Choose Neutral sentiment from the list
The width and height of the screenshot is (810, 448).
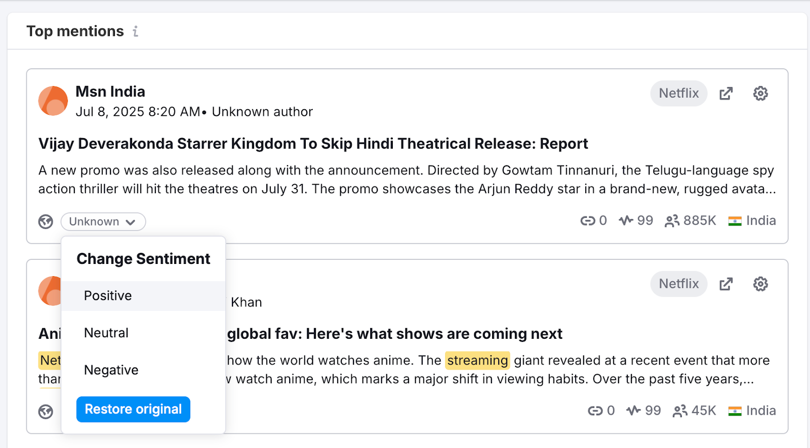coord(106,333)
